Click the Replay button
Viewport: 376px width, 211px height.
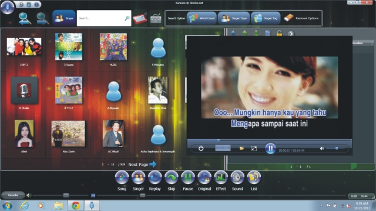click(155, 178)
